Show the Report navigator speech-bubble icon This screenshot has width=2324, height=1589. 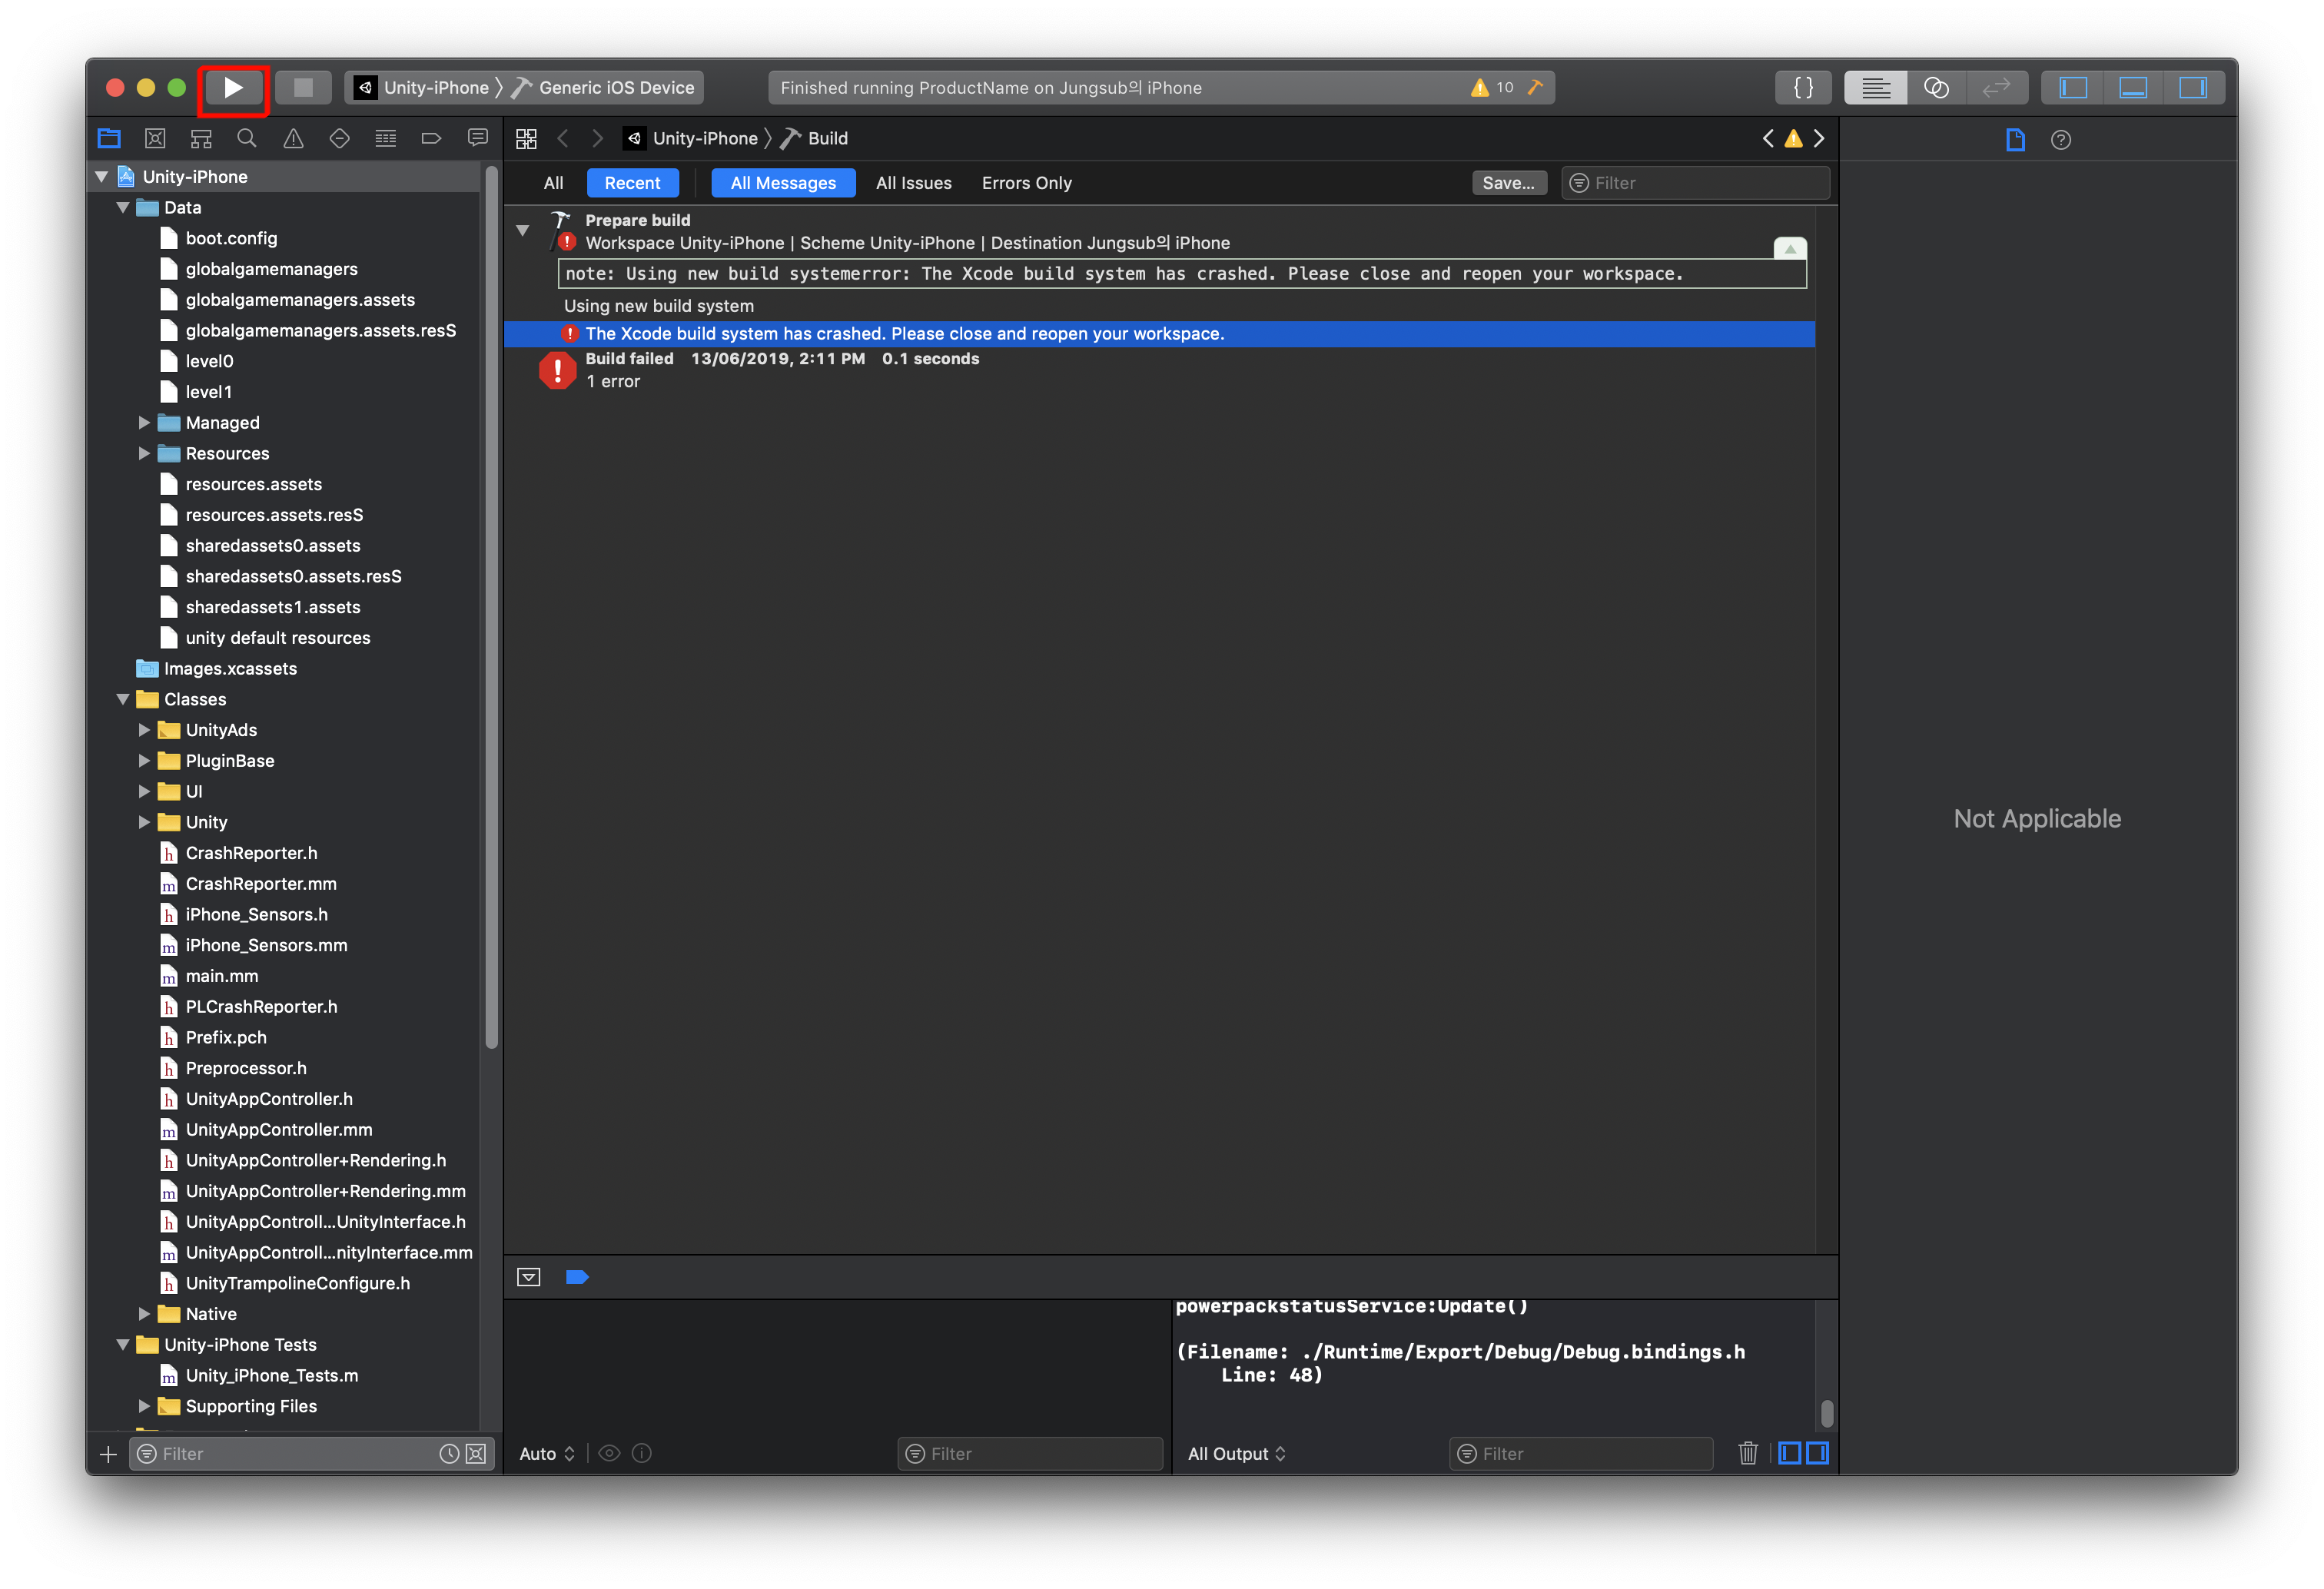click(478, 139)
